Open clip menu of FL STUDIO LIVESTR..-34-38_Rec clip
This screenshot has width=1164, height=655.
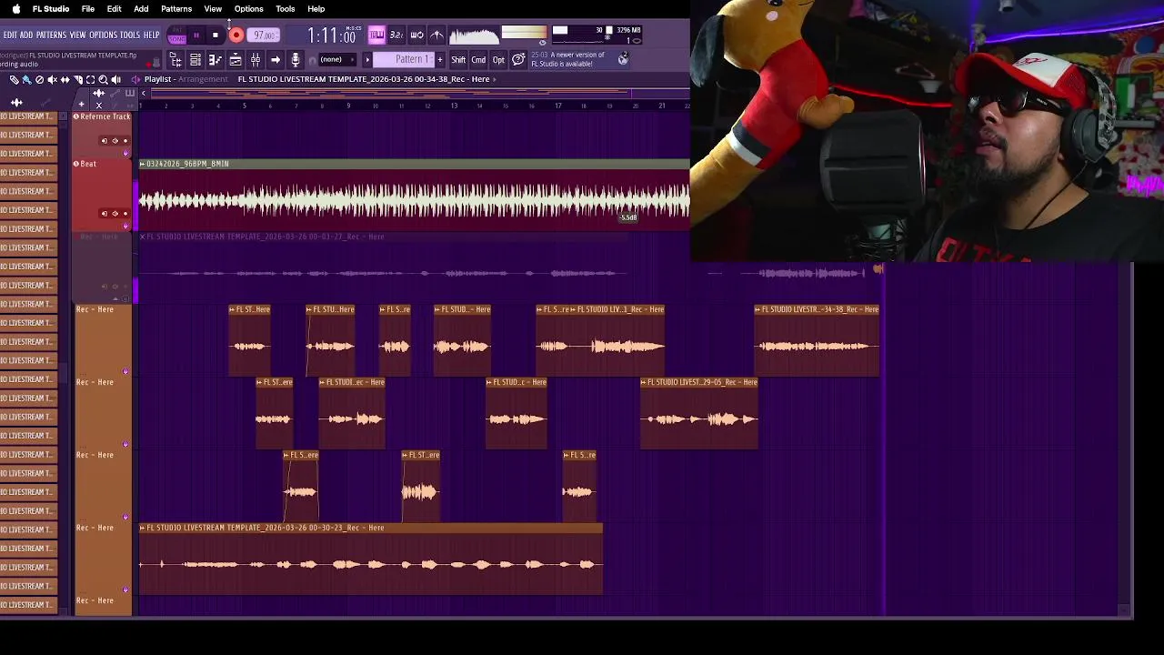[758, 309]
